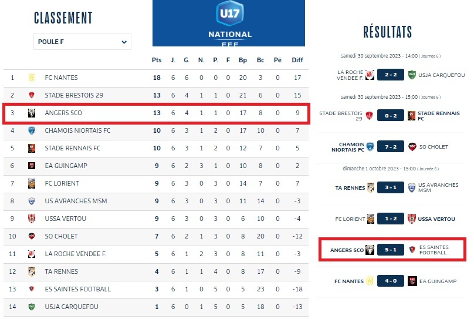
Task: Click the 5-1 score for Angers SCO match
Action: [x=390, y=250]
